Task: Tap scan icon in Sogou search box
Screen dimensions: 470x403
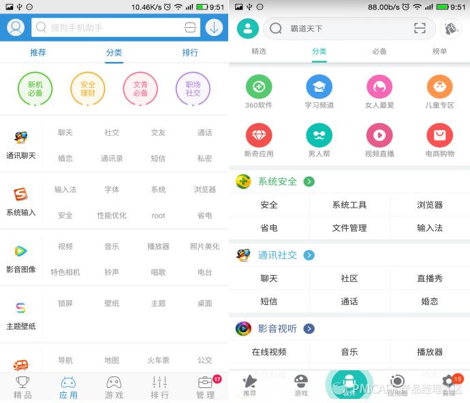Action: [190, 27]
